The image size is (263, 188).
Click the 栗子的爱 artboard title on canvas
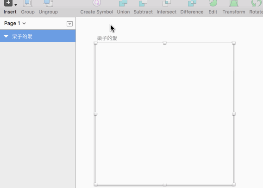pyautogui.click(x=107, y=38)
